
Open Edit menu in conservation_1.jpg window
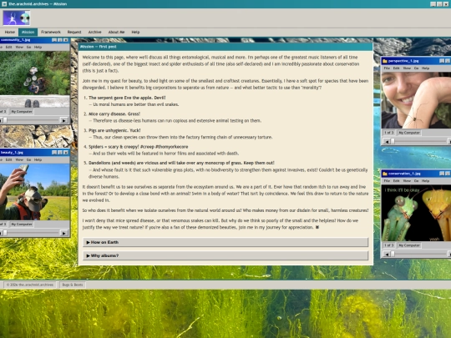pyautogui.click(x=397, y=181)
